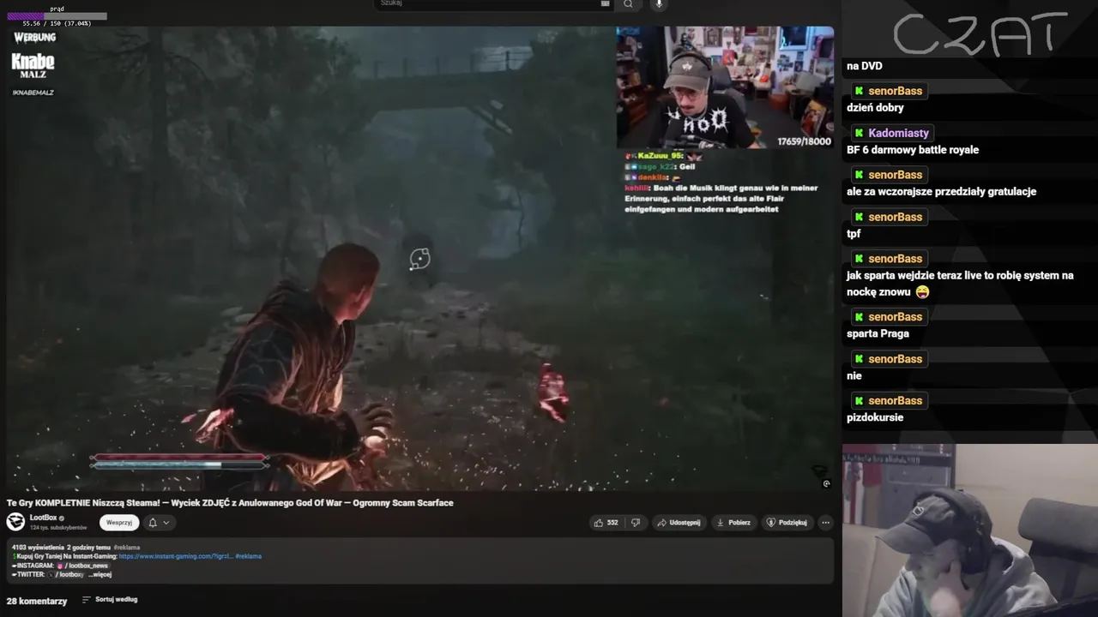The width and height of the screenshot is (1098, 617).
Task: Click senorBass name above 'dzień dobry'
Action: pos(895,91)
